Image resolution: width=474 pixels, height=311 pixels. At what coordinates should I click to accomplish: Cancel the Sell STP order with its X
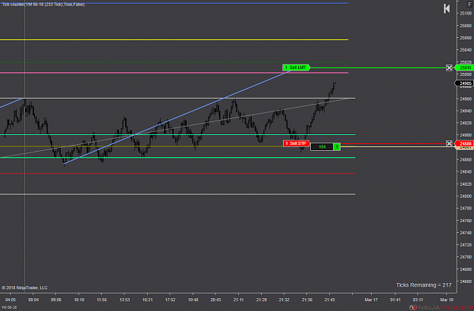pos(449,143)
